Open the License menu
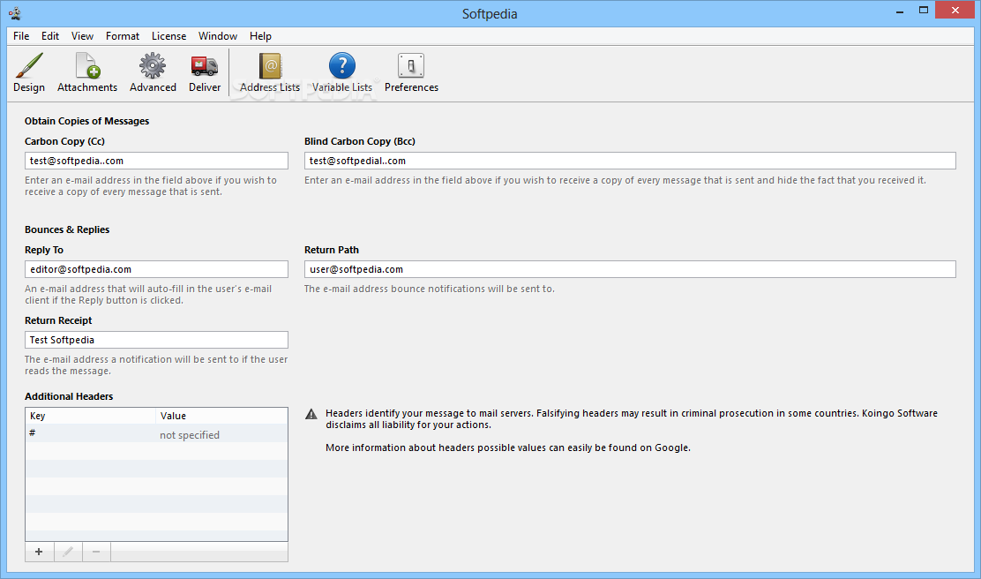This screenshot has height=579, width=981. tap(168, 35)
